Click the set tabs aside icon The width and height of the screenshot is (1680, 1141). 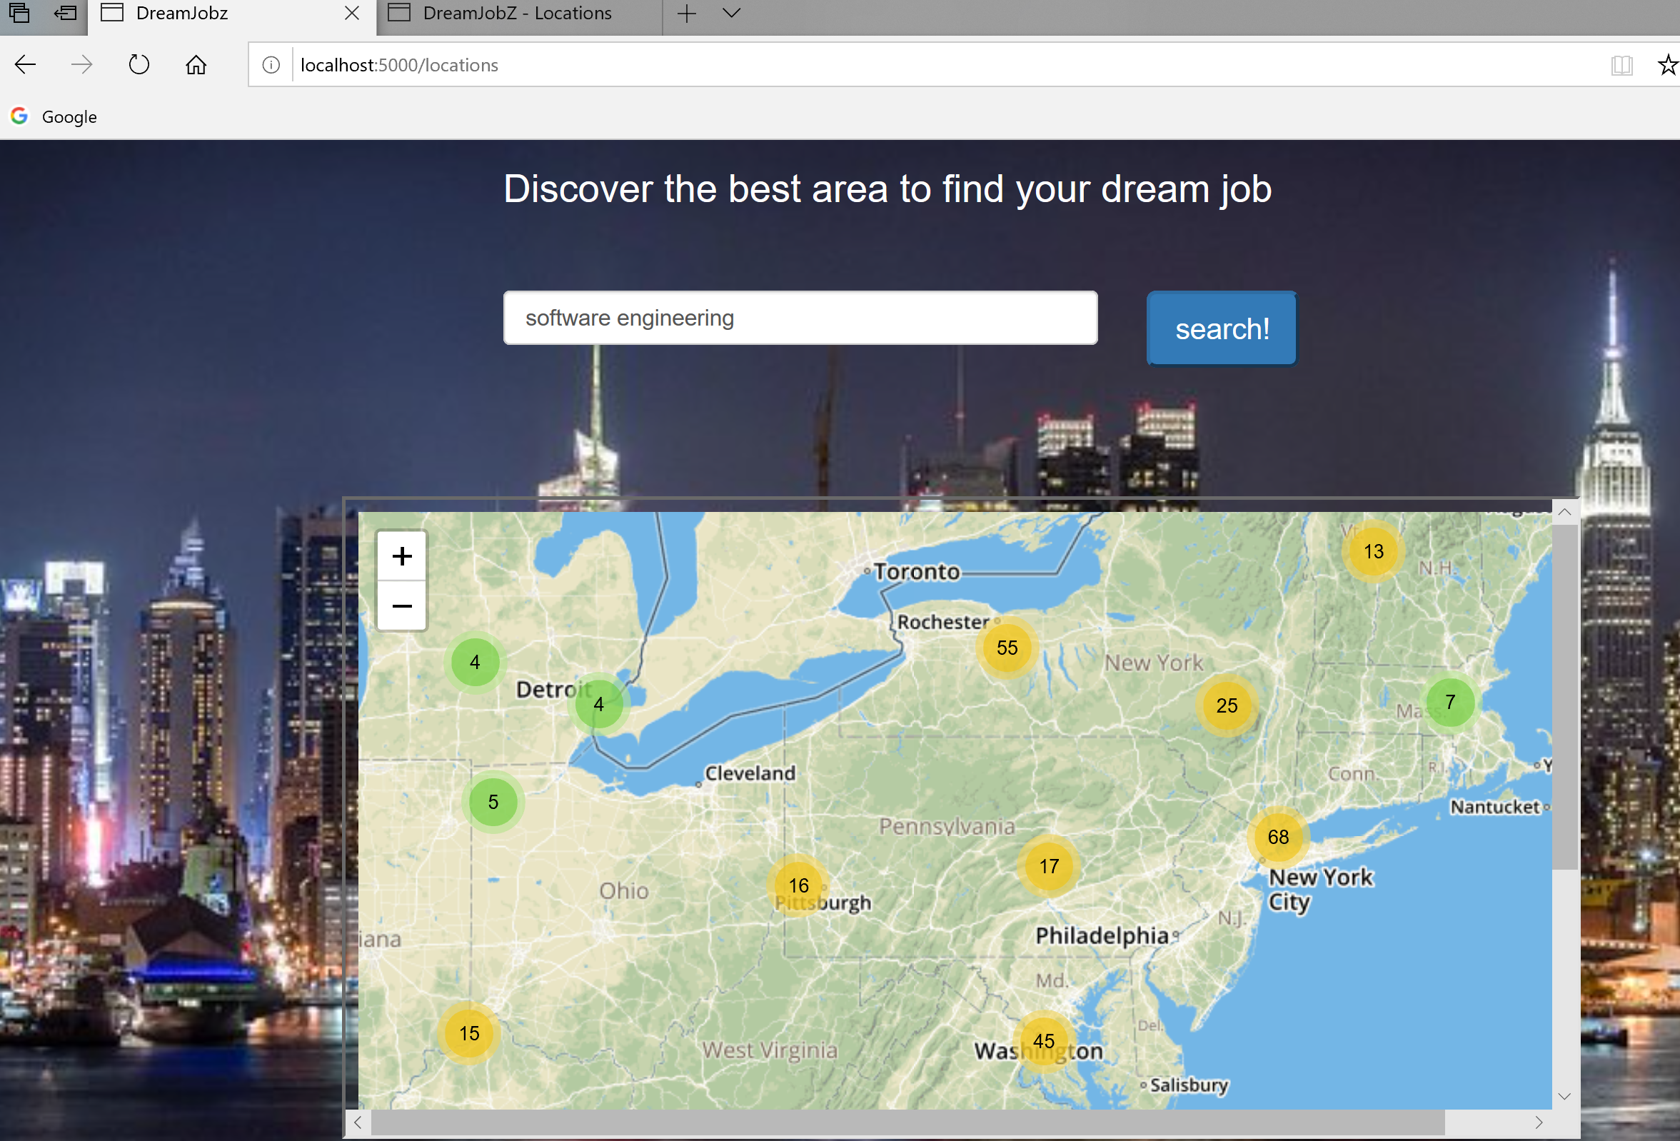65,13
